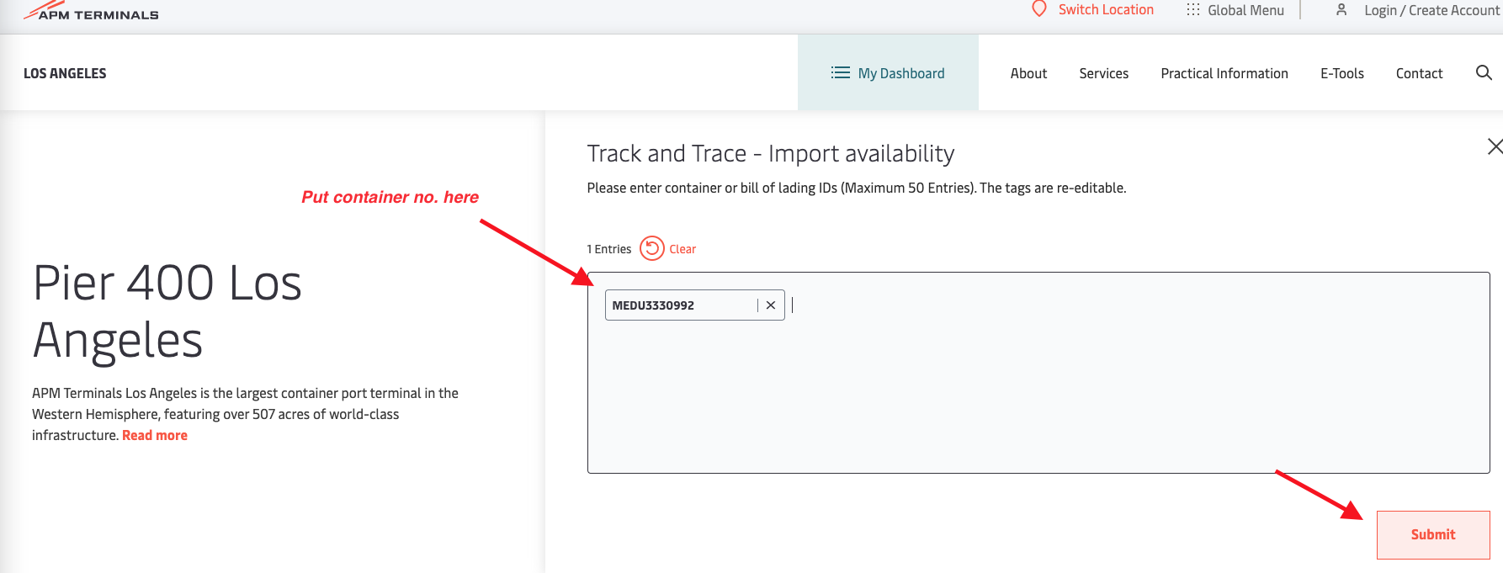Click the user account person icon
This screenshot has width=1503, height=573.
coord(1341,10)
